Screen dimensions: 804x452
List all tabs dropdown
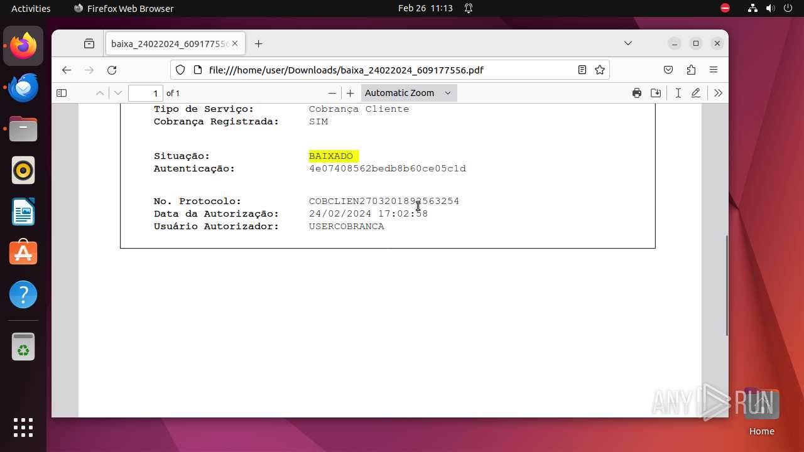(627, 43)
